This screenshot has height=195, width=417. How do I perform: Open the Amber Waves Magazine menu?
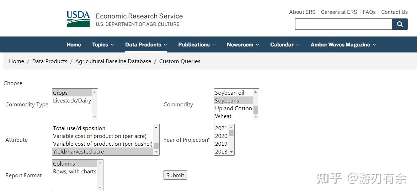point(343,45)
